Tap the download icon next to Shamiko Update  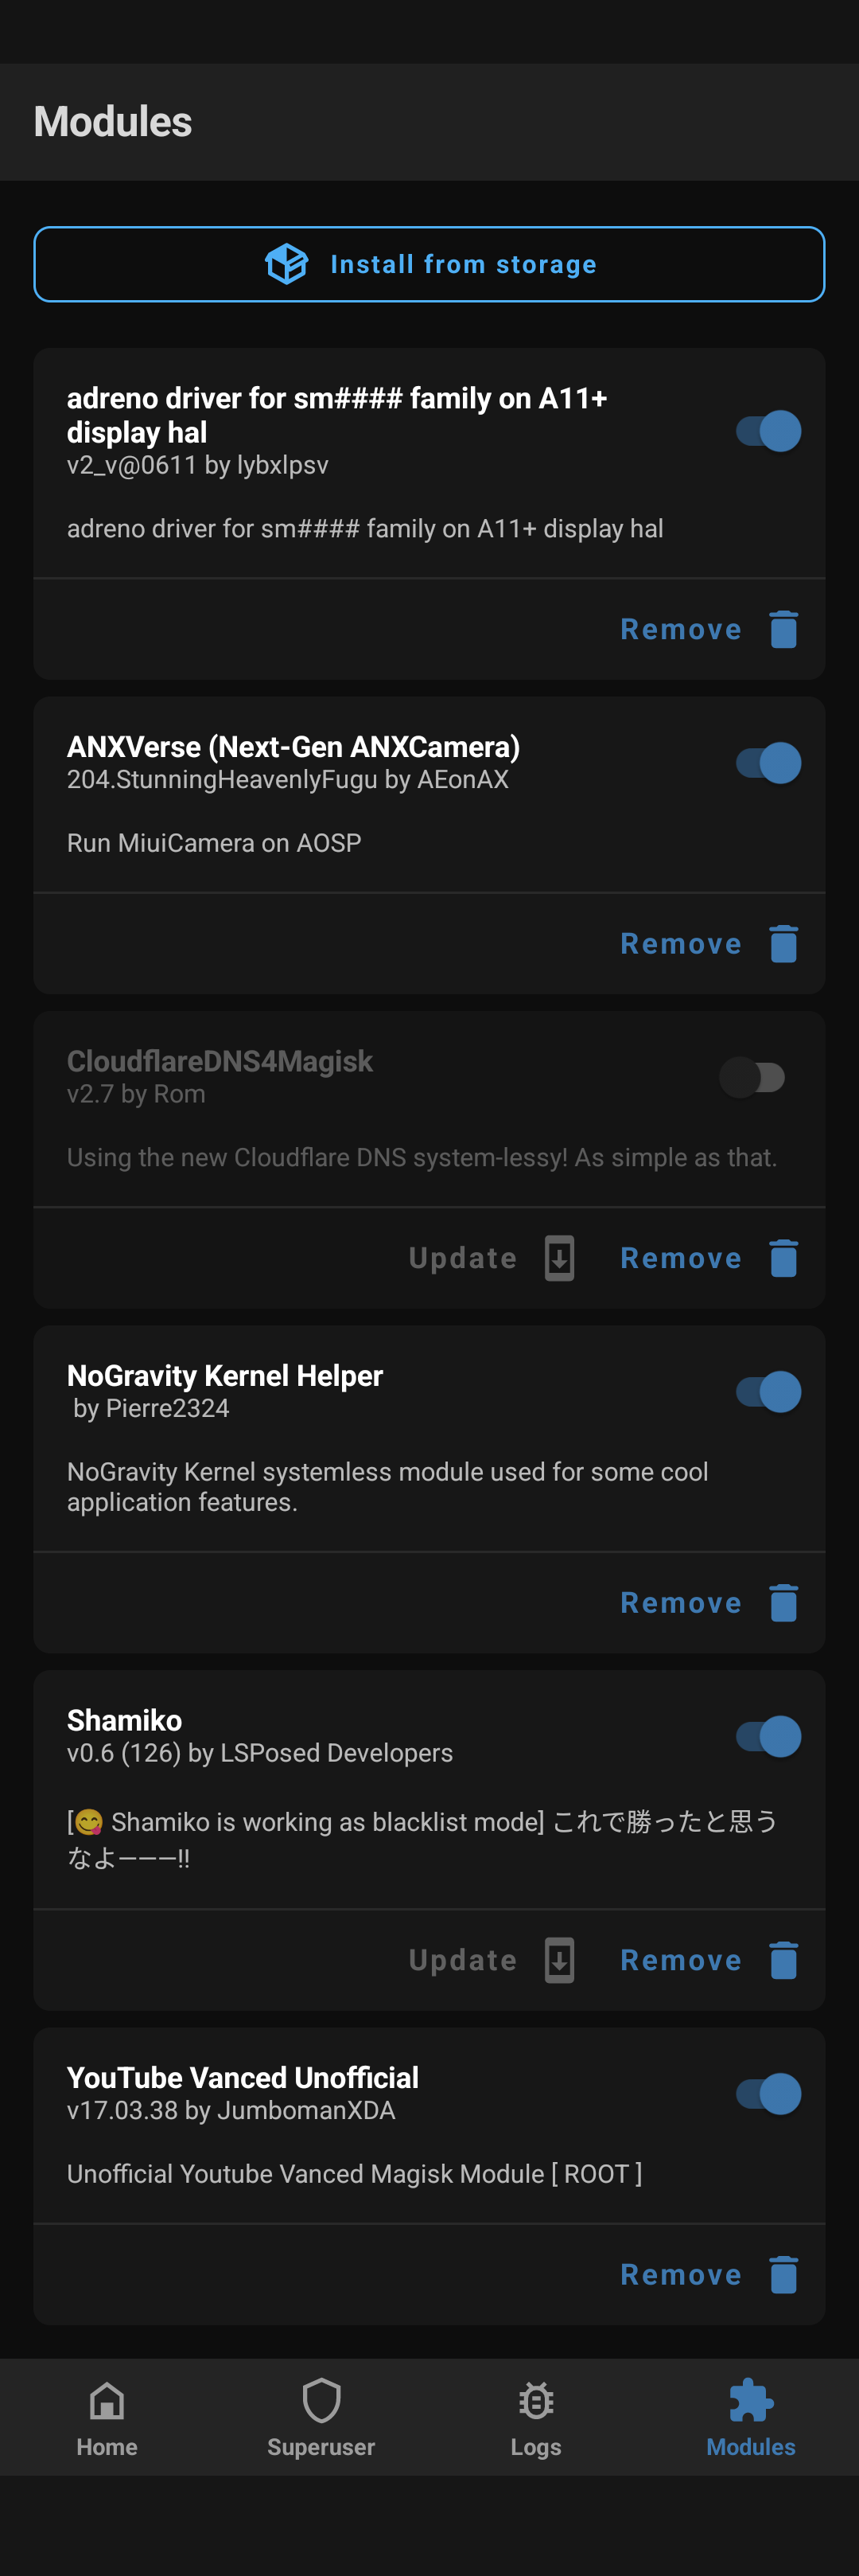(x=558, y=1960)
